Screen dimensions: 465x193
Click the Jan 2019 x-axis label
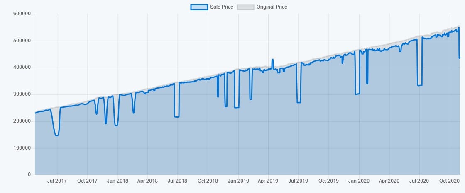tap(238, 181)
